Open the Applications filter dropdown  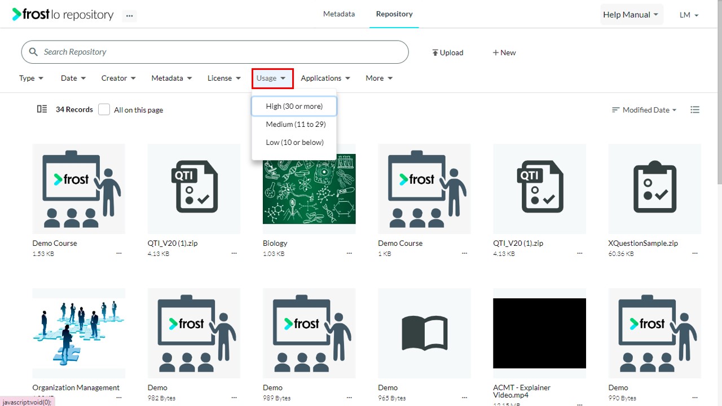click(325, 78)
